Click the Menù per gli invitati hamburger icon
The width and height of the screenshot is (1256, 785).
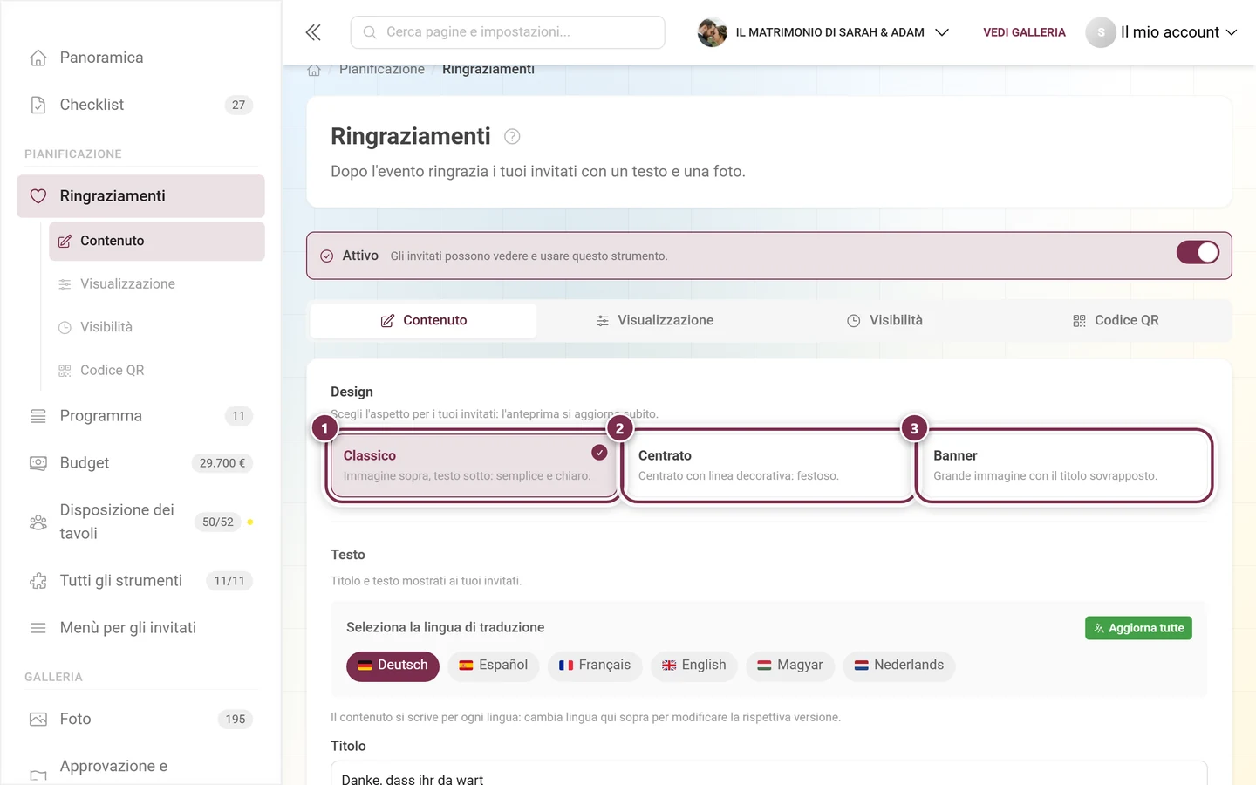[38, 628]
